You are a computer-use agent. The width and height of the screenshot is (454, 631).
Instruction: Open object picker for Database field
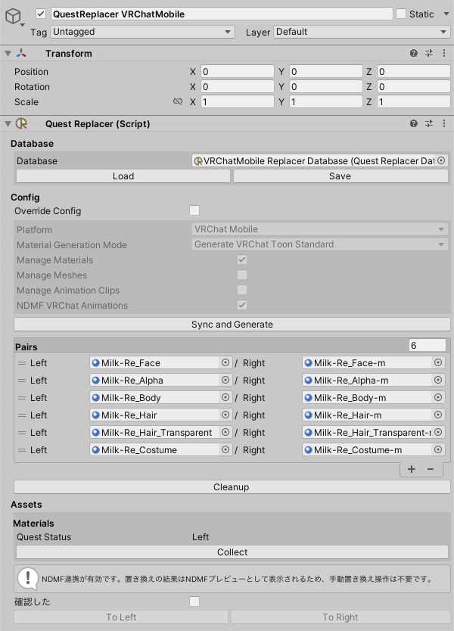(x=441, y=160)
